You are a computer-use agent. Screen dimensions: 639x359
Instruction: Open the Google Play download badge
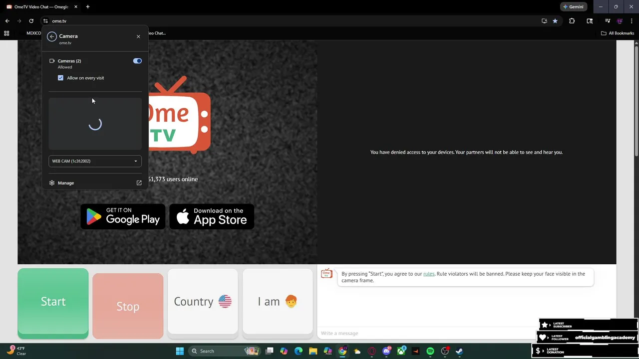tap(123, 216)
